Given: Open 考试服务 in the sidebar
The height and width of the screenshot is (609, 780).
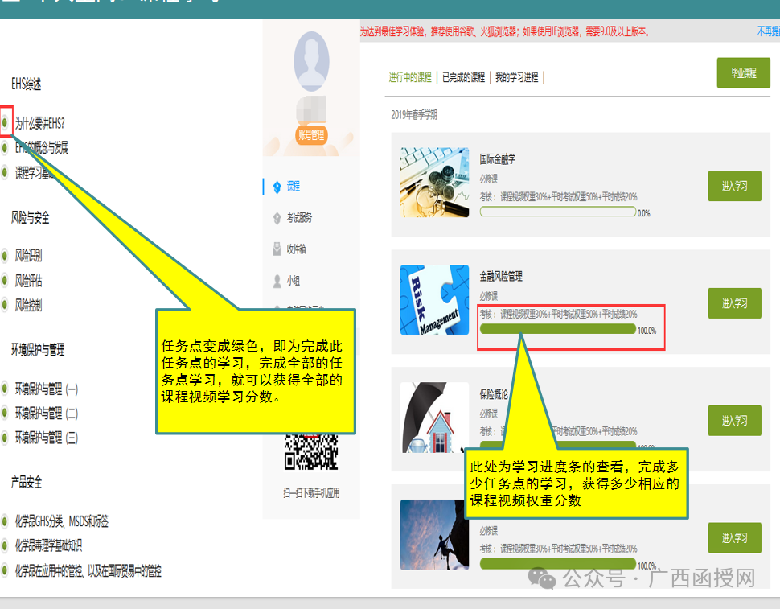Looking at the screenshot, I should click(x=299, y=218).
